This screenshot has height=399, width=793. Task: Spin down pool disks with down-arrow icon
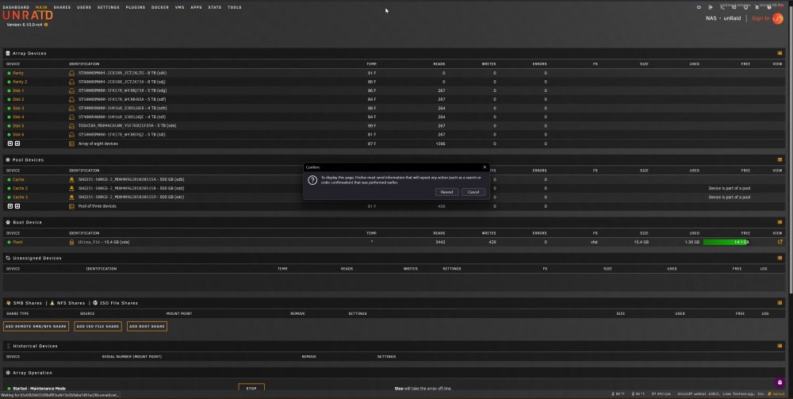point(10,206)
